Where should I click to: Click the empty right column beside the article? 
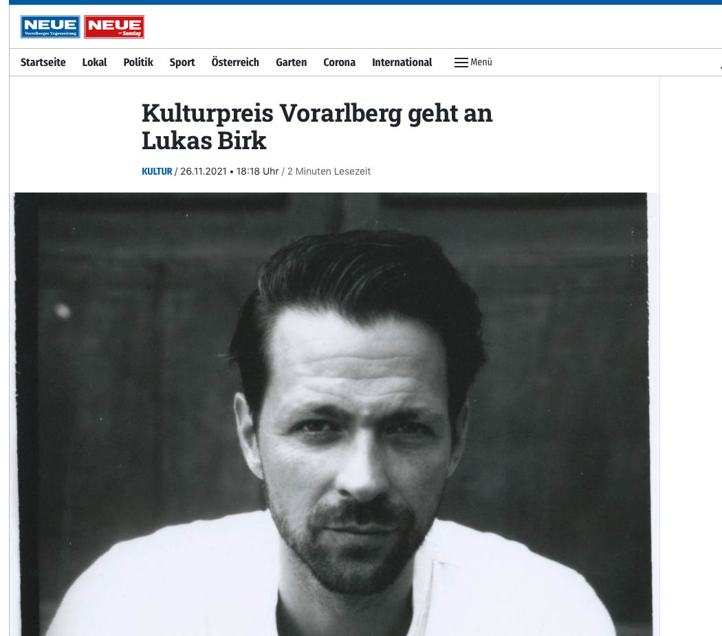click(x=690, y=356)
